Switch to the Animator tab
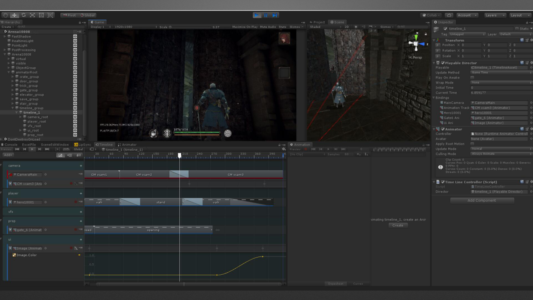 tap(127, 145)
